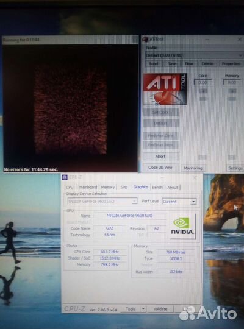Viewport: 244px width, 329px height.
Task: Click the 'No errors for' status text
Action: [x=31, y=169]
